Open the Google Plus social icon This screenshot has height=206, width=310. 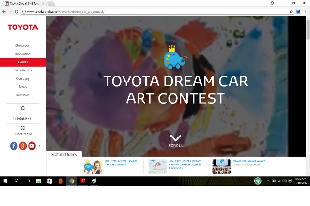[23, 146]
